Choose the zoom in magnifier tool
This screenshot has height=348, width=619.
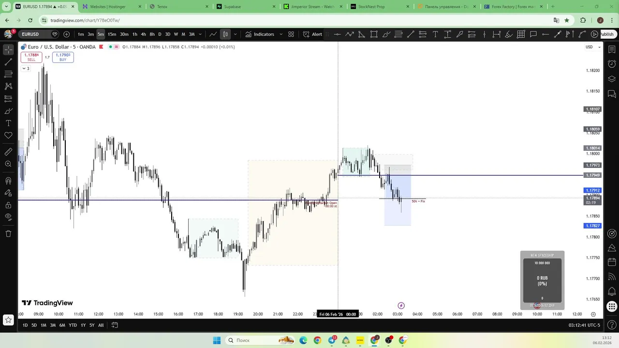pyautogui.click(x=8, y=164)
